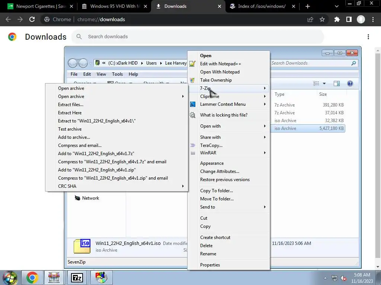Image resolution: width=381 pixels, height=285 pixels.
Task: Choose Extract Here
Action: pos(70,113)
